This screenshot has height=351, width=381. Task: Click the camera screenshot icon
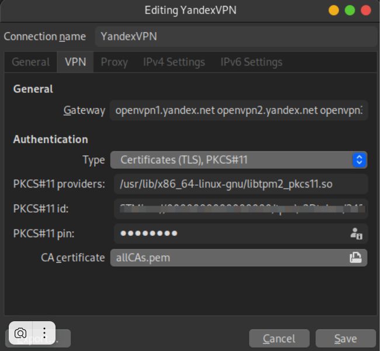pos(20,333)
